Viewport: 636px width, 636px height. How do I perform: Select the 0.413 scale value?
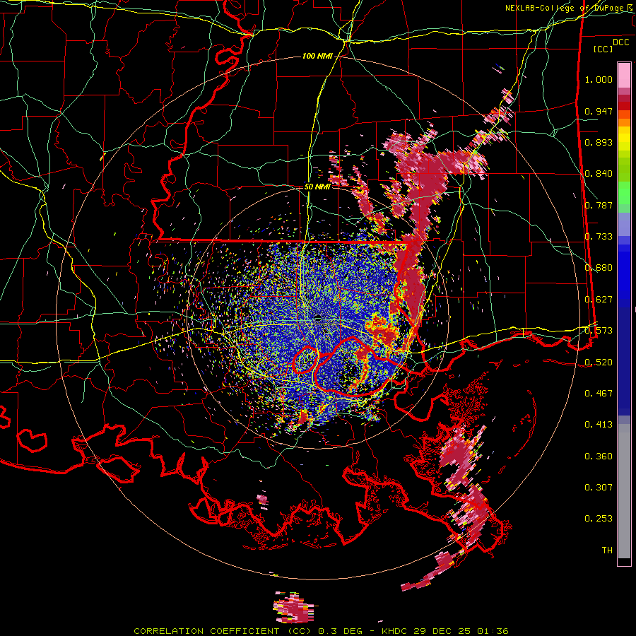pyautogui.click(x=599, y=425)
